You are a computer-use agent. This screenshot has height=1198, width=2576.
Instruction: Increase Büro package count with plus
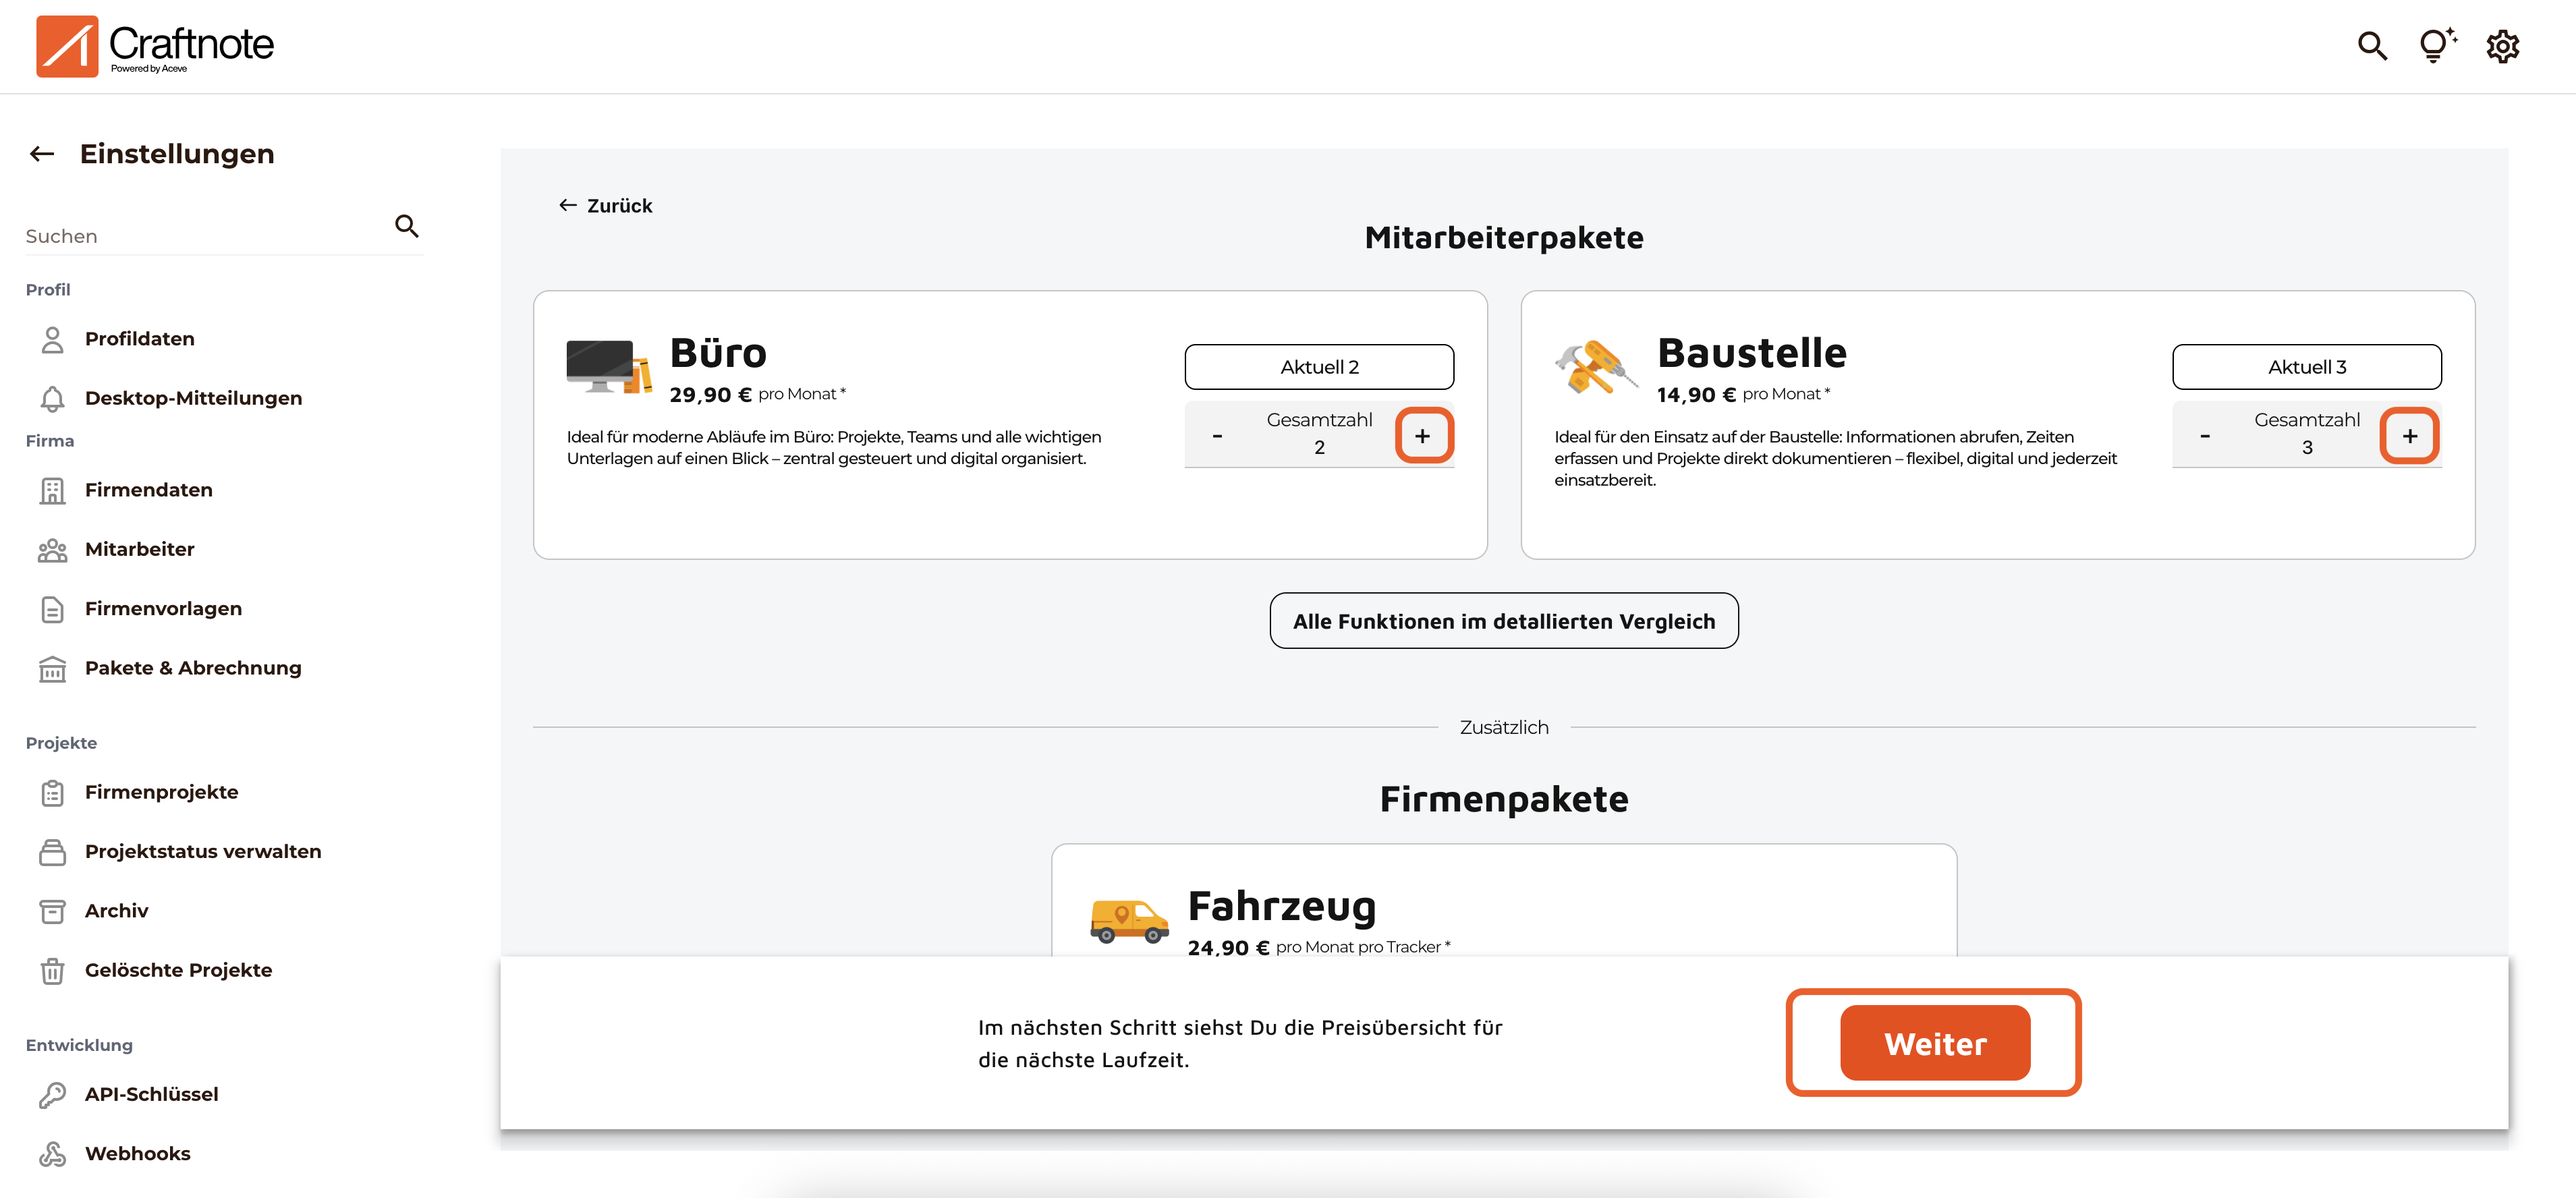click(1422, 436)
